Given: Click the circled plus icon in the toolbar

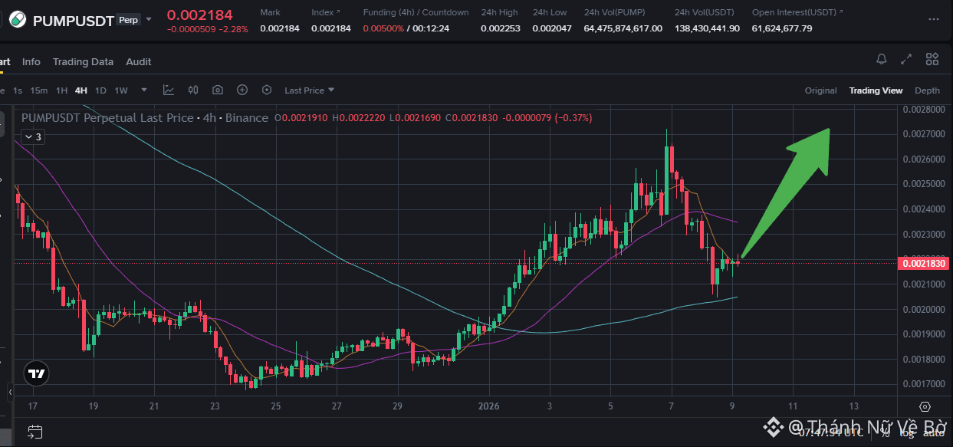Looking at the screenshot, I should (242, 90).
